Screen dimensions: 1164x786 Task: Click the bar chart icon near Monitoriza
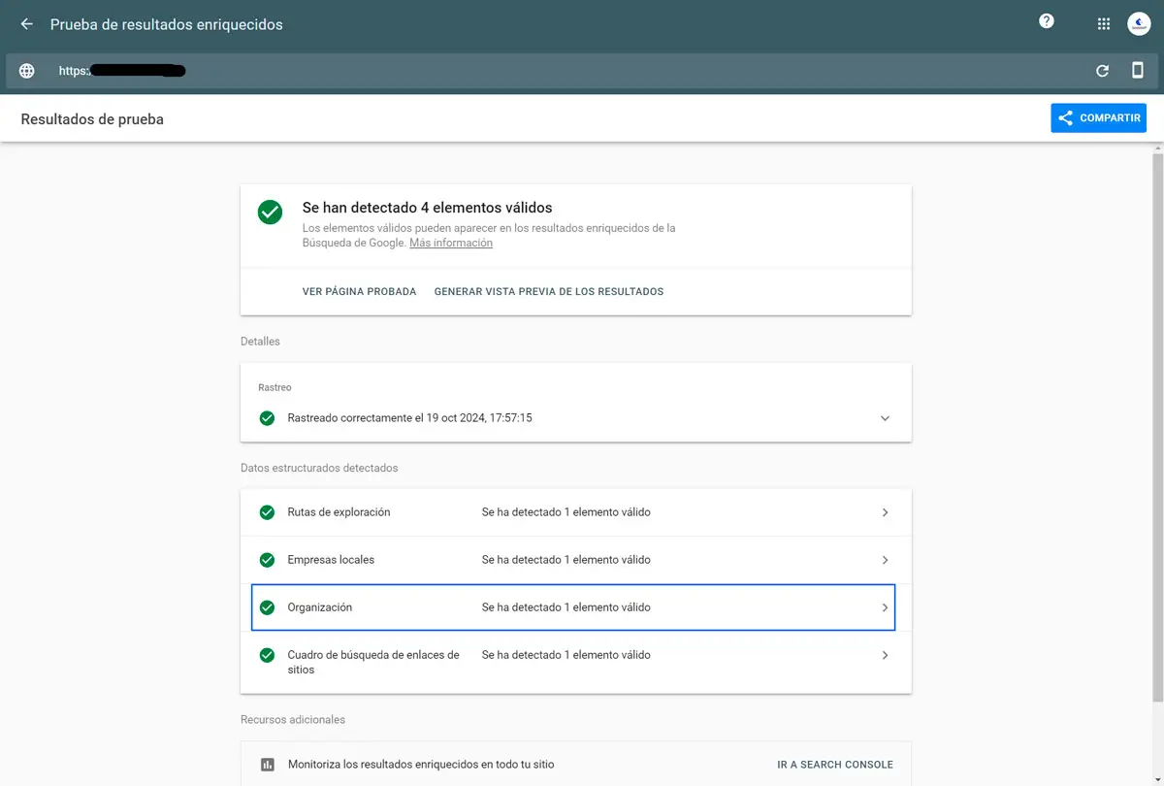tap(268, 765)
